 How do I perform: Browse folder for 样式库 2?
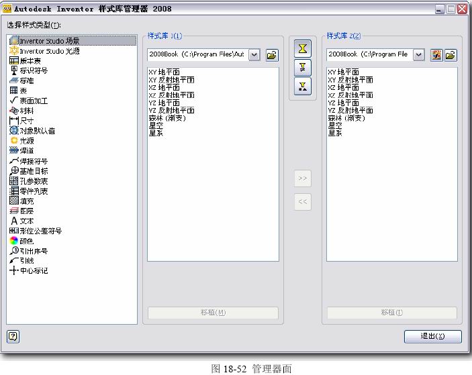point(451,55)
